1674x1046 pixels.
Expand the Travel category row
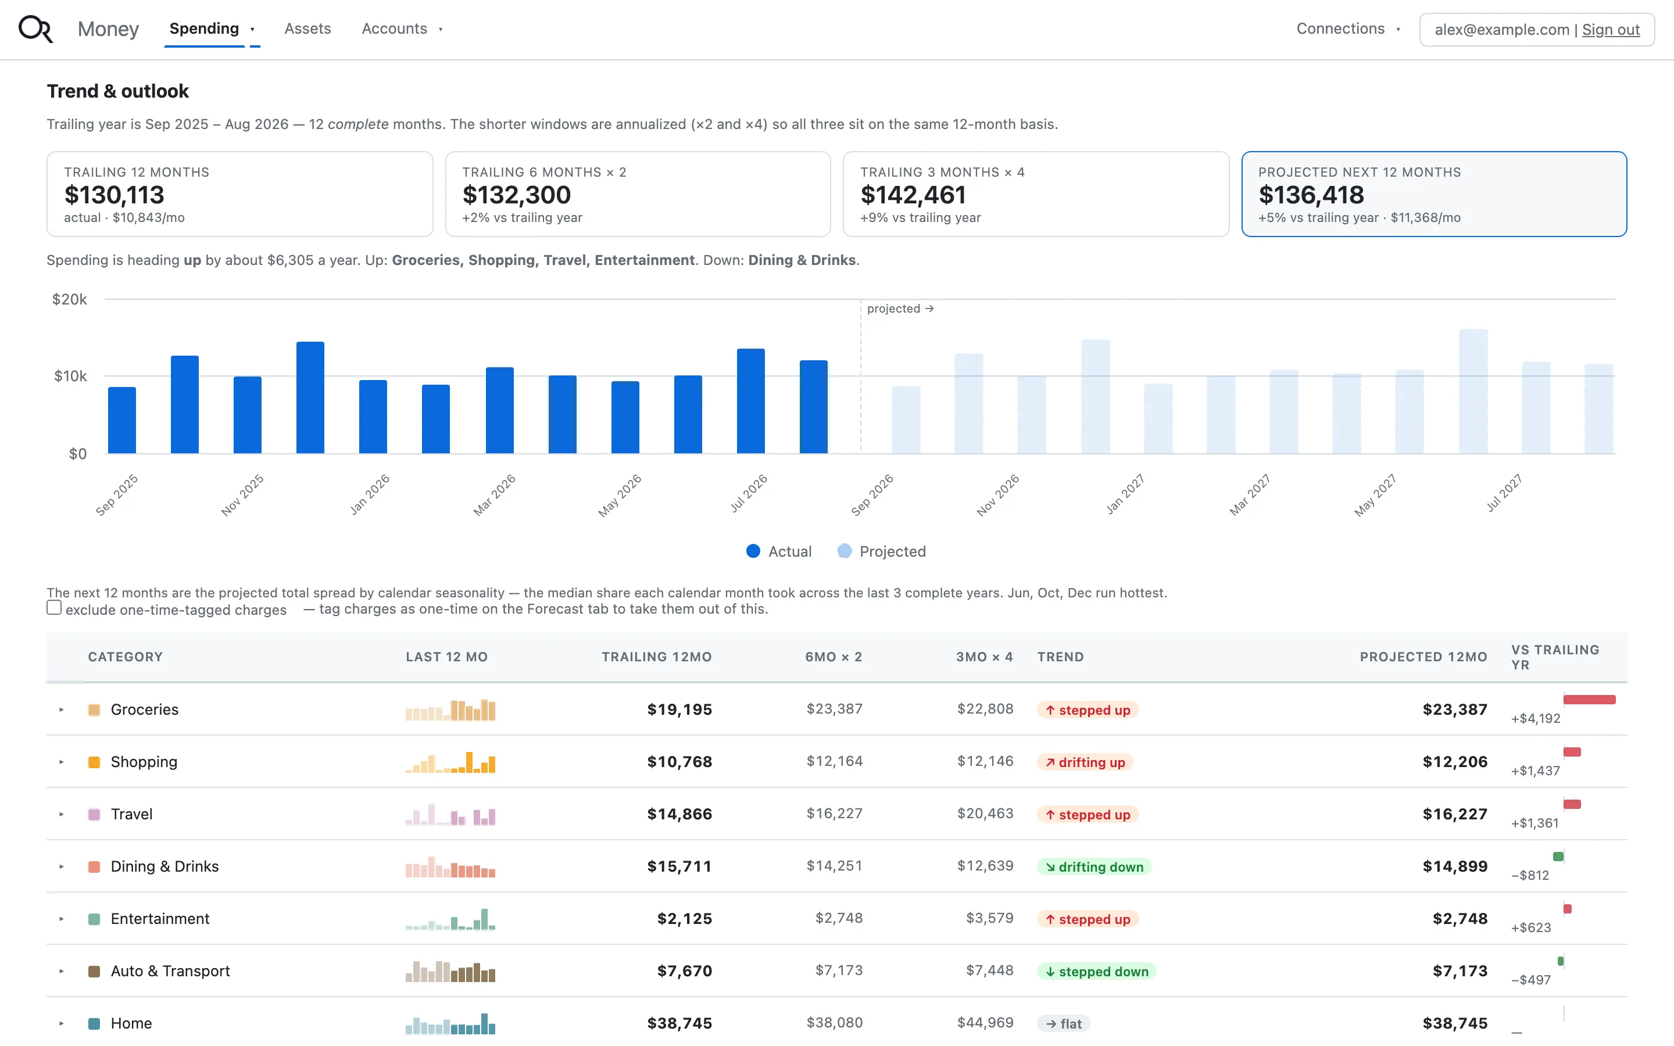(62, 814)
